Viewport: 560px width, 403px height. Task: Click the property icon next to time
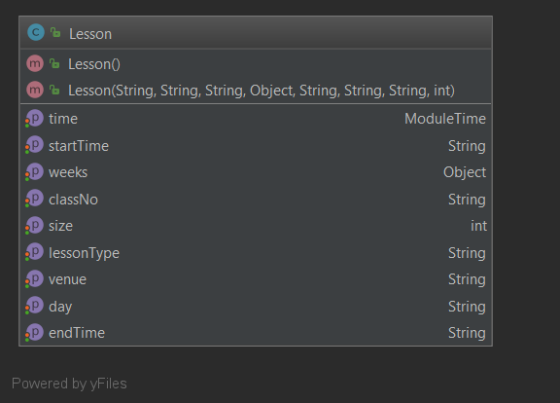pos(34,119)
